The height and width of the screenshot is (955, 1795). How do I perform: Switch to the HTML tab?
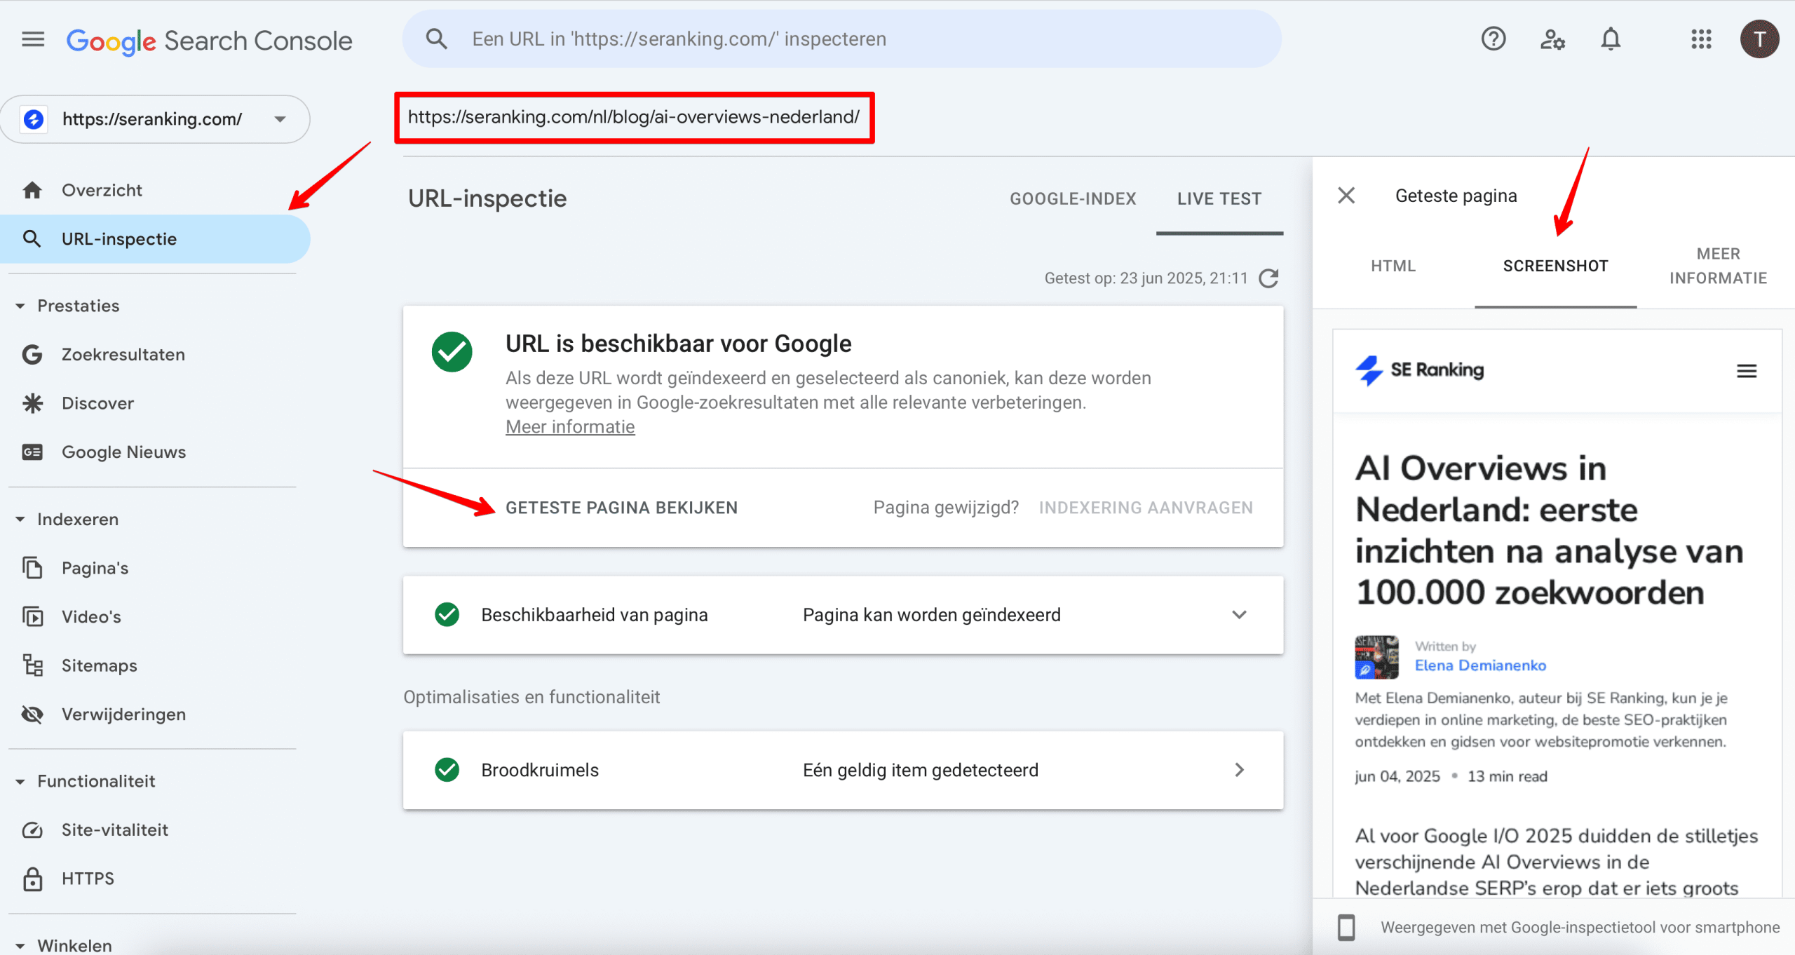tap(1393, 266)
